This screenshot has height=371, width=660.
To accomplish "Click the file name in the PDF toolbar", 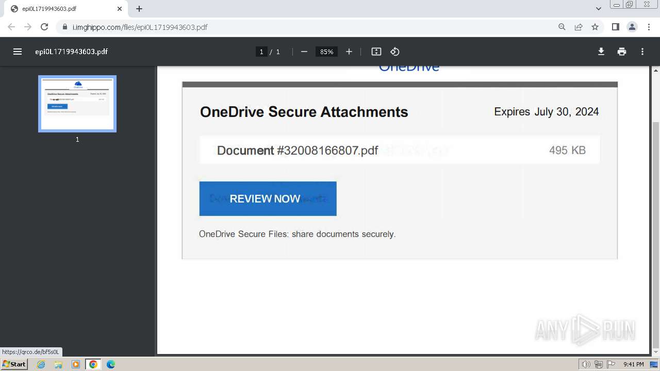I will (71, 52).
